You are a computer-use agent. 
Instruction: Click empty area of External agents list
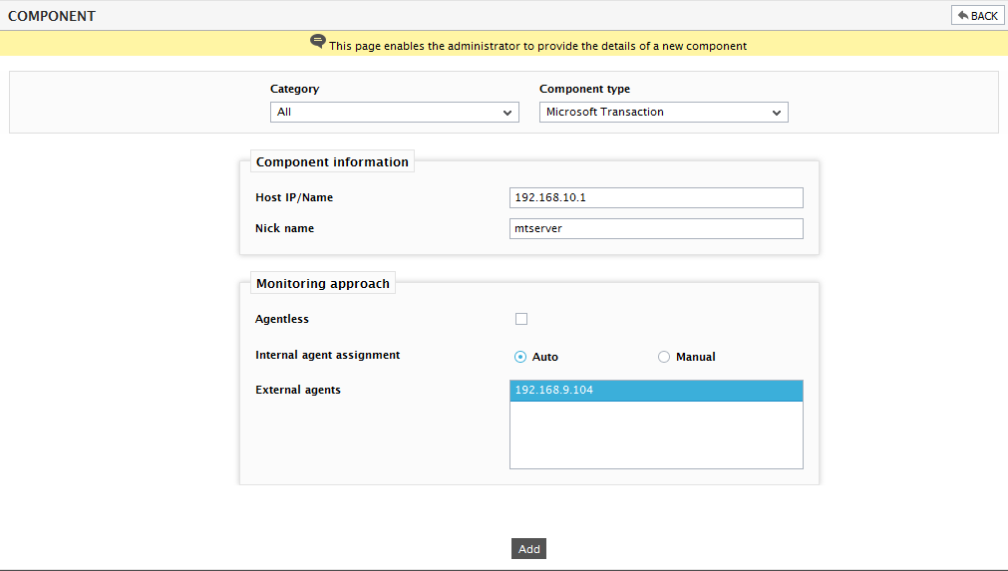[x=656, y=434]
